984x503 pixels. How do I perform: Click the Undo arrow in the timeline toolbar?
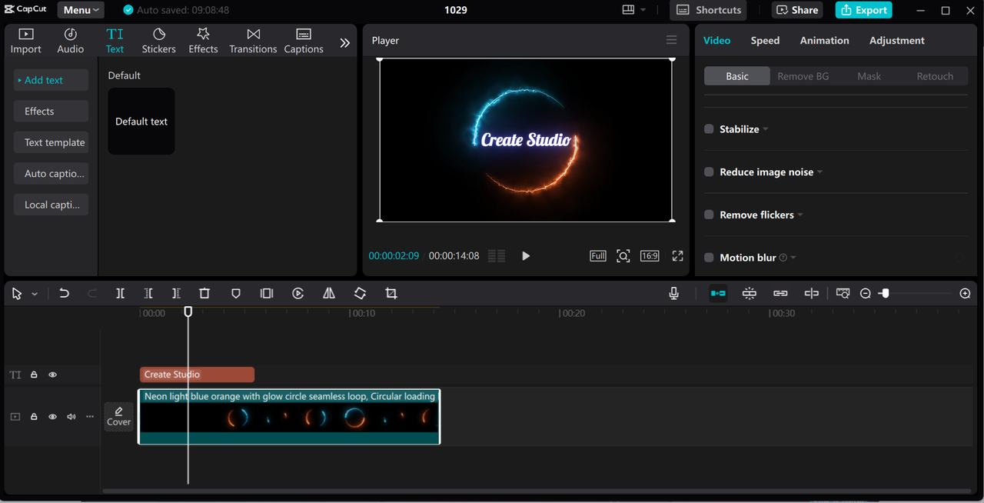tap(65, 293)
